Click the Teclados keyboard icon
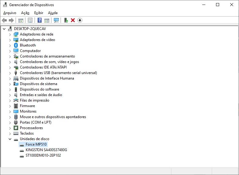Image resolution: width=239 pixels, height=175 pixels. click(x=16, y=133)
